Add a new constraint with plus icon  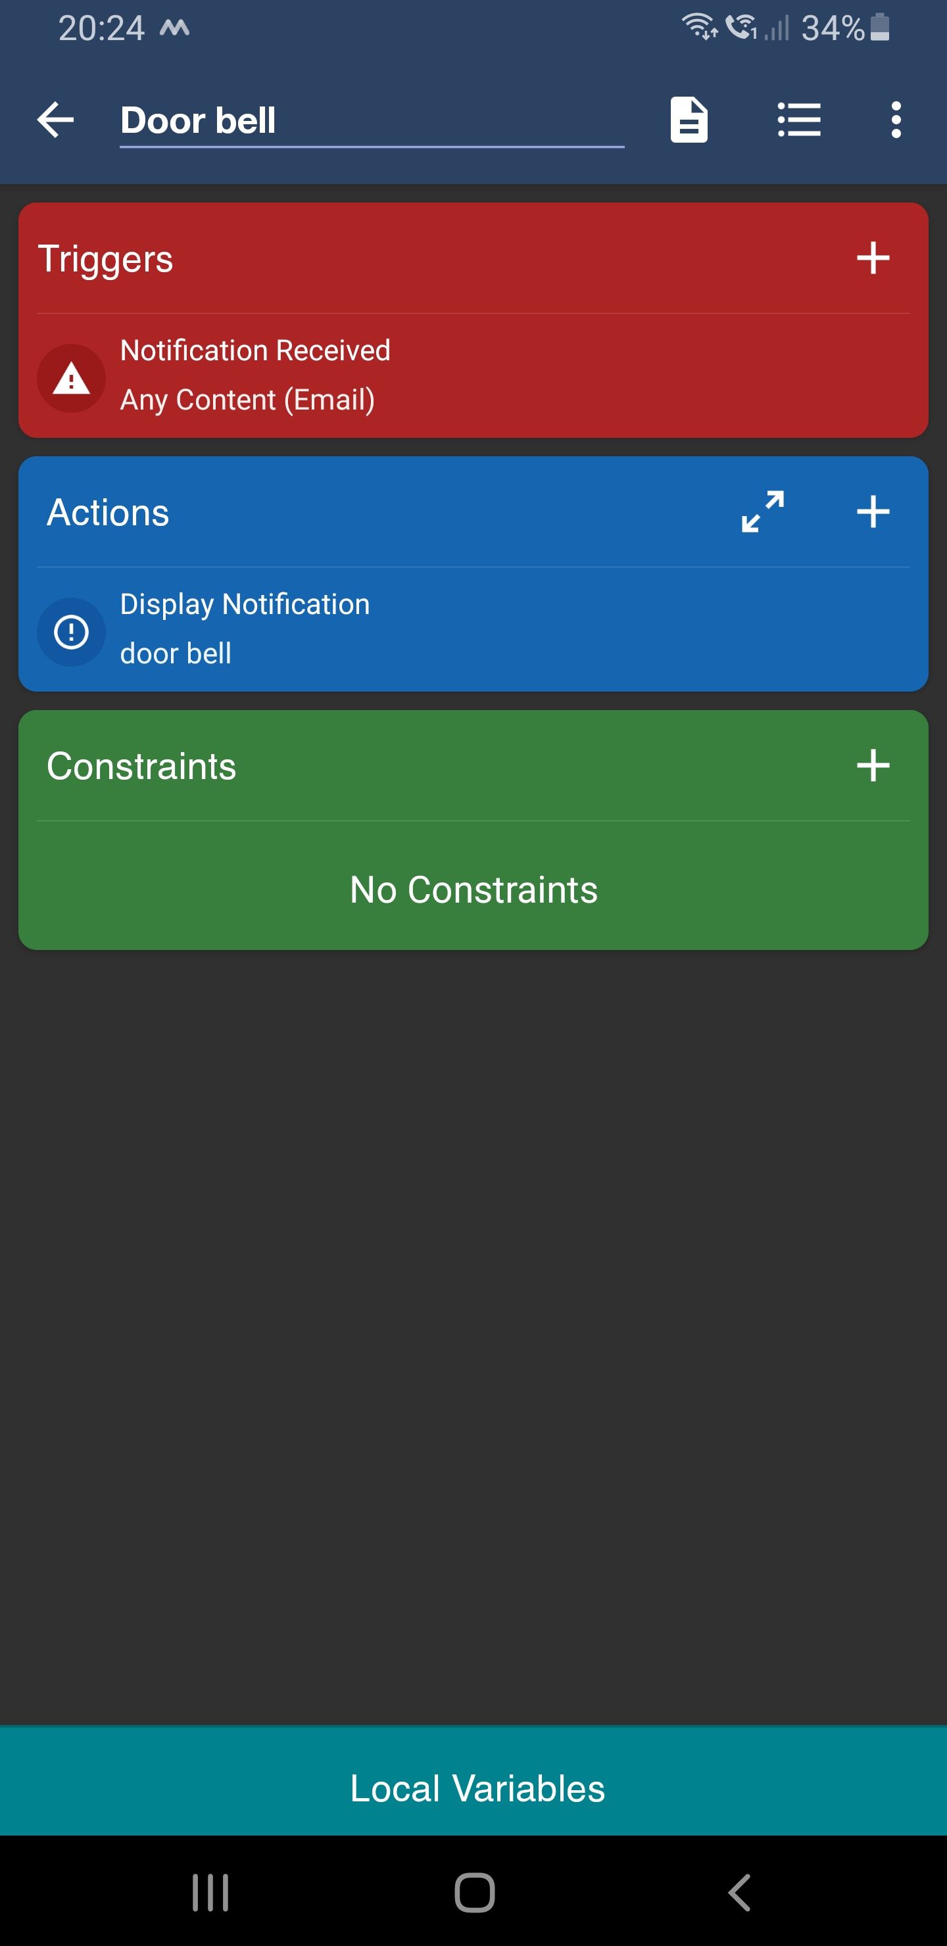coord(872,766)
